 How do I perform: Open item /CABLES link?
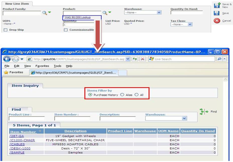coord(17,144)
